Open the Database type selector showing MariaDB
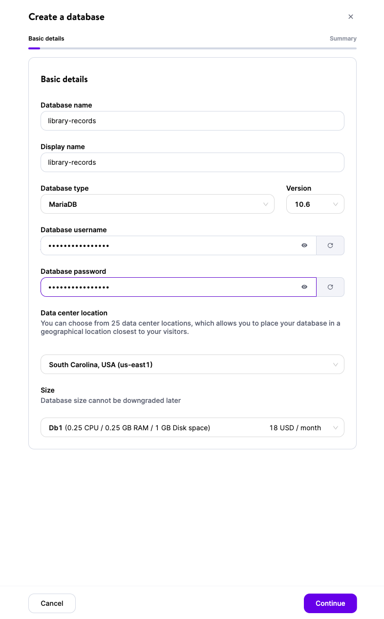This screenshot has height=619, width=384. pos(157,204)
